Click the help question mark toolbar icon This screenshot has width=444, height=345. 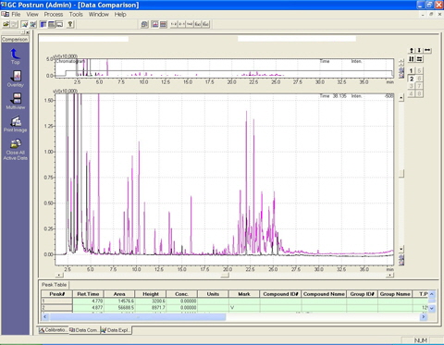[70, 24]
